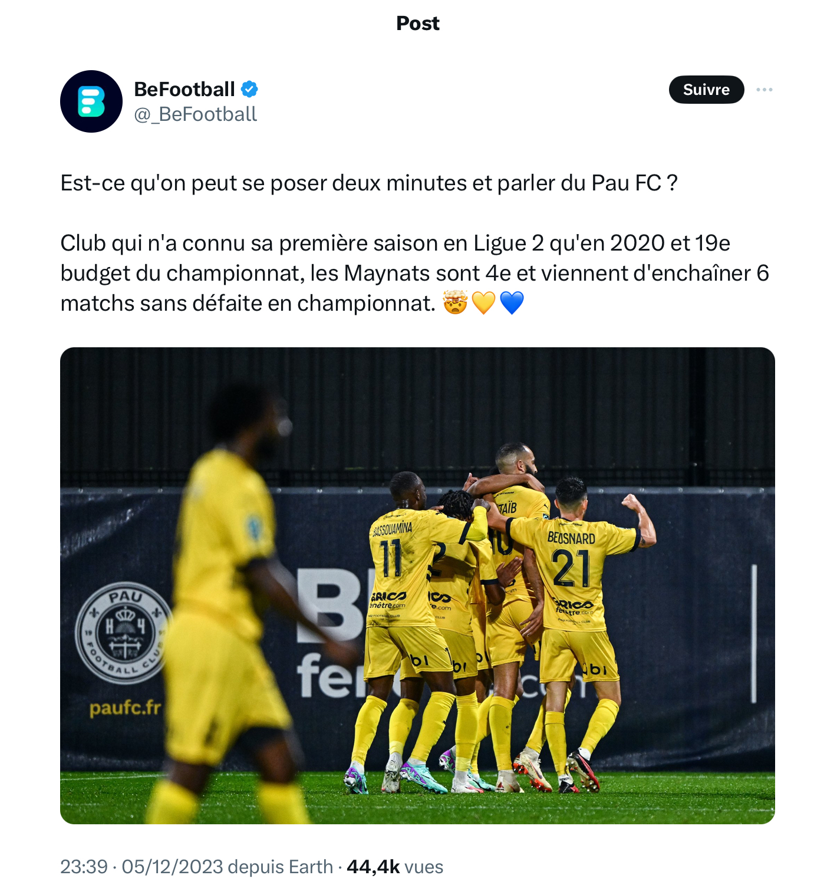This screenshot has width=837, height=885.
Task: Click the Post page heading
Action: pyautogui.click(x=418, y=23)
